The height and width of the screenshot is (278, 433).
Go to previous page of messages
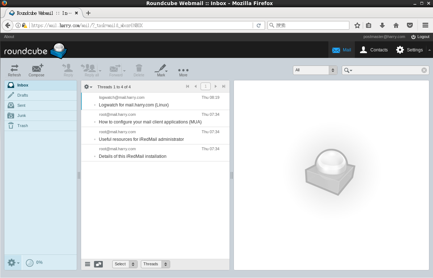(x=196, y=87)
